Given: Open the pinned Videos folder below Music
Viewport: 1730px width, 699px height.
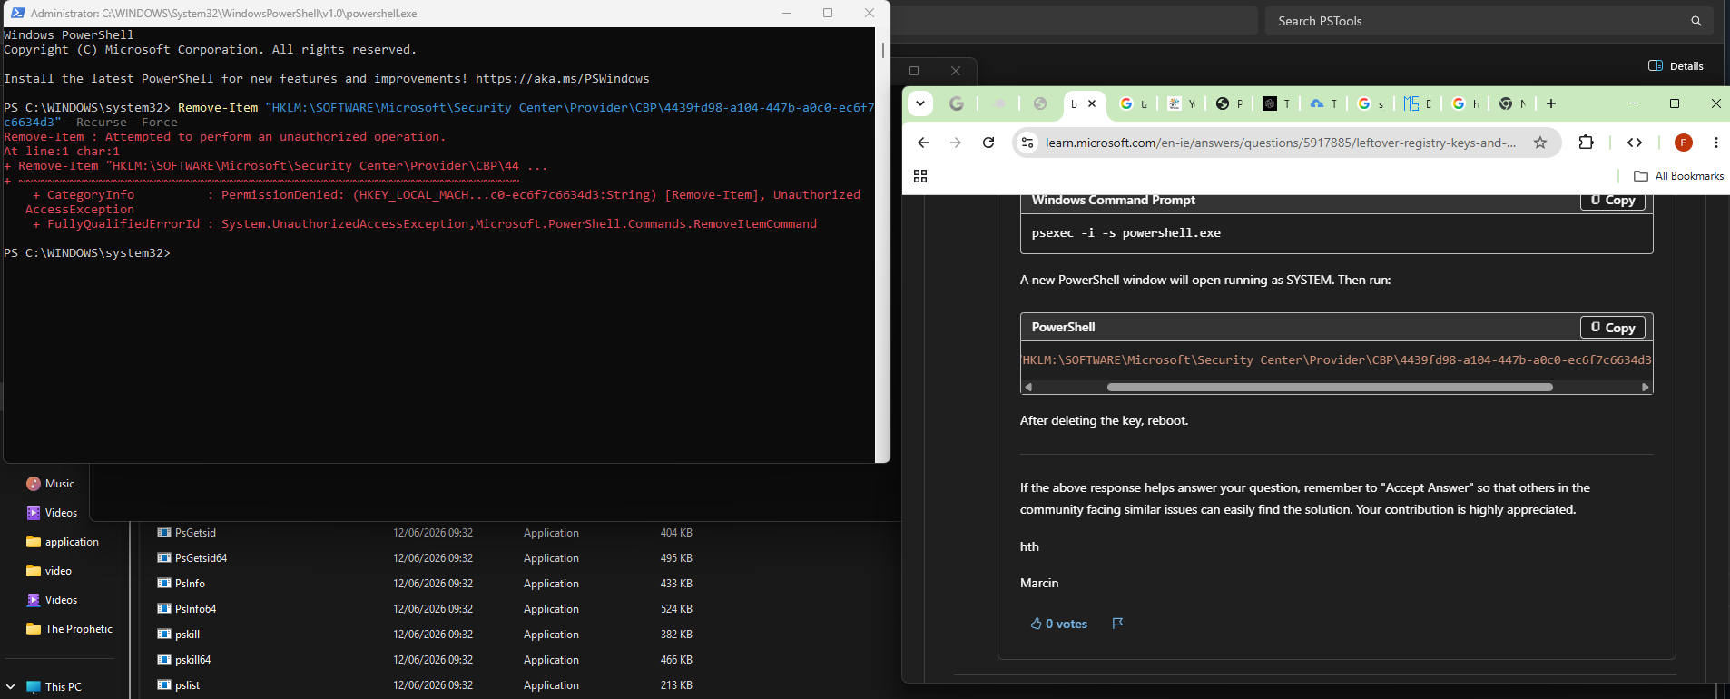Looking at the screenshot, I should coord(52,513).
